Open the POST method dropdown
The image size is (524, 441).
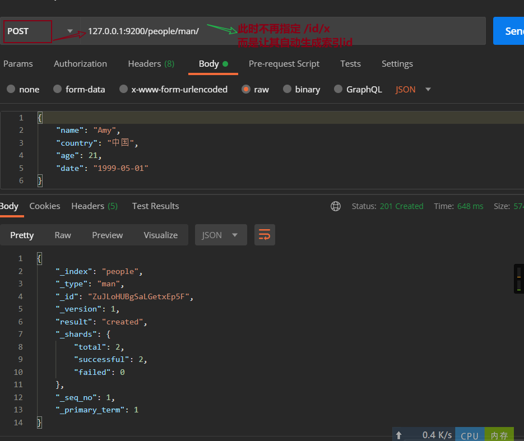tap(39, 31)
